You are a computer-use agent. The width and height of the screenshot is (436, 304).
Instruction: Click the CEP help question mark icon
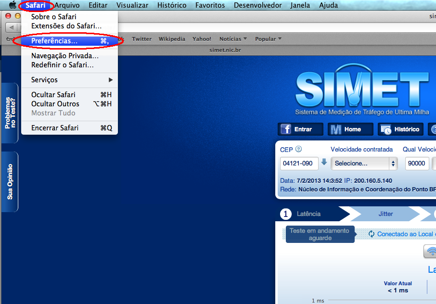pyautogui.click(x=298, y=149)
